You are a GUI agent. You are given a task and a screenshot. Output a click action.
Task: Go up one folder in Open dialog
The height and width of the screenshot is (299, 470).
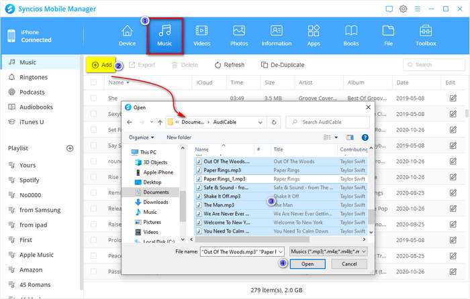[x=160, y=122]
